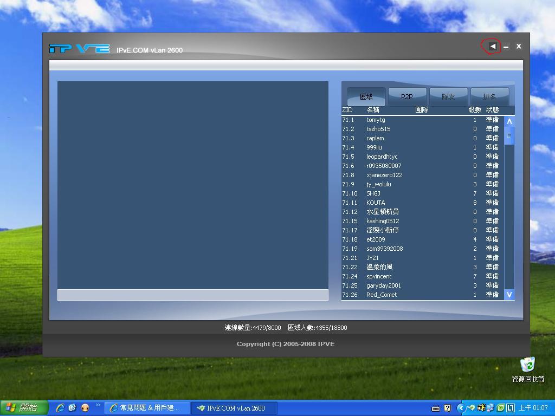Select user tszho515 in the list
Viewport: 555px width, 416px height.
(423, 129)
